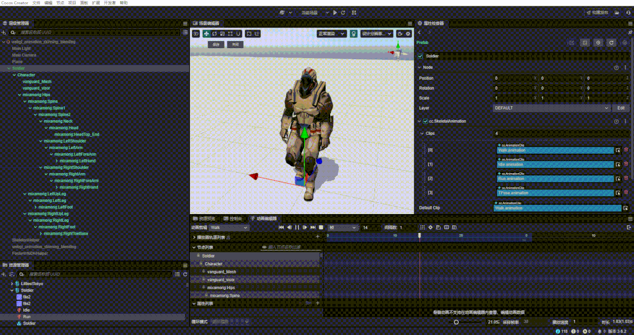Stop the animation playback

click(321, 228)
